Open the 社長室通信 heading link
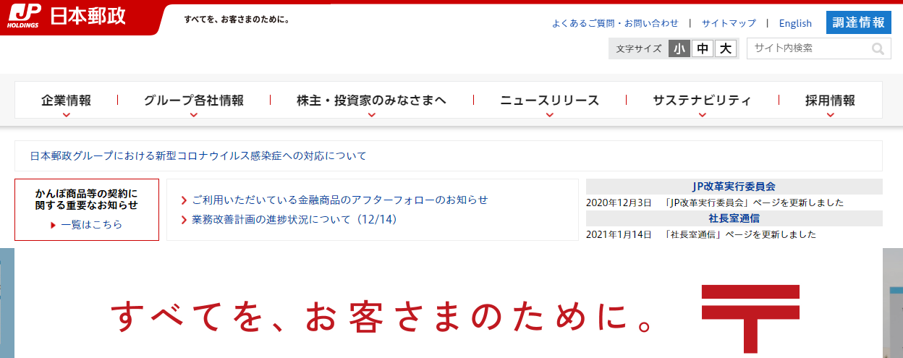Viewport: 903px width, 358px height. click(734, 218)
